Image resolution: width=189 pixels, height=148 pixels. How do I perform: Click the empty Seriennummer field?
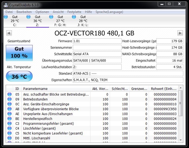97,48
